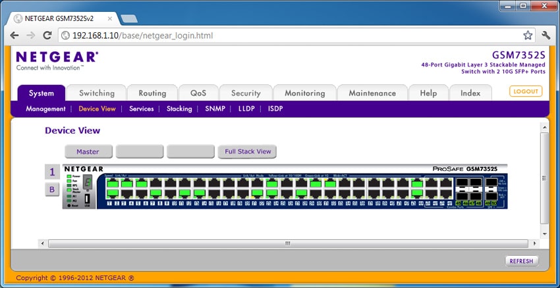Viewport: 560px width, 288px height.
Task: Select green port 23 on the switch
Action: [x=273, y=184]
